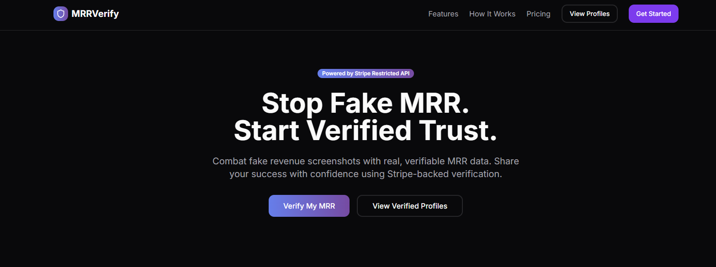Click the main headline 'Stop Fake MRR.'
The height and width of the screenshot is (267, 716).
365,104
